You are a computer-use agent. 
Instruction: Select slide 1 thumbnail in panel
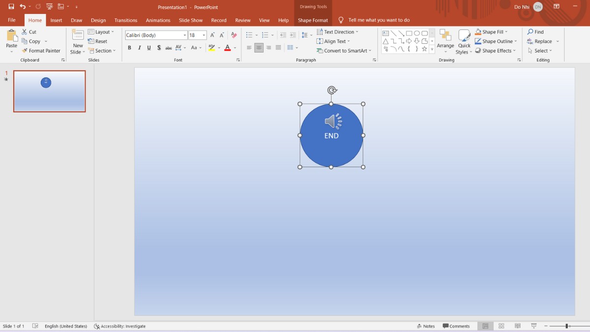click(x=49, y=91)
